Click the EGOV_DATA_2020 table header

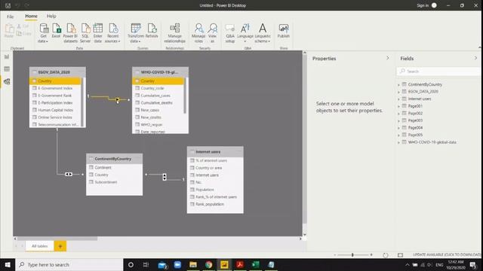click(57, 72)
